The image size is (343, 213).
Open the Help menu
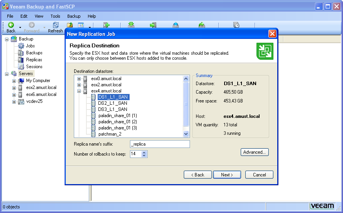(x=92, y=16)
